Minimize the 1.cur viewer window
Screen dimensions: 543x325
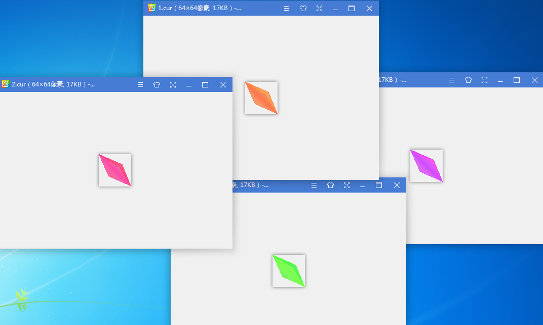click(x=335, y=9)
